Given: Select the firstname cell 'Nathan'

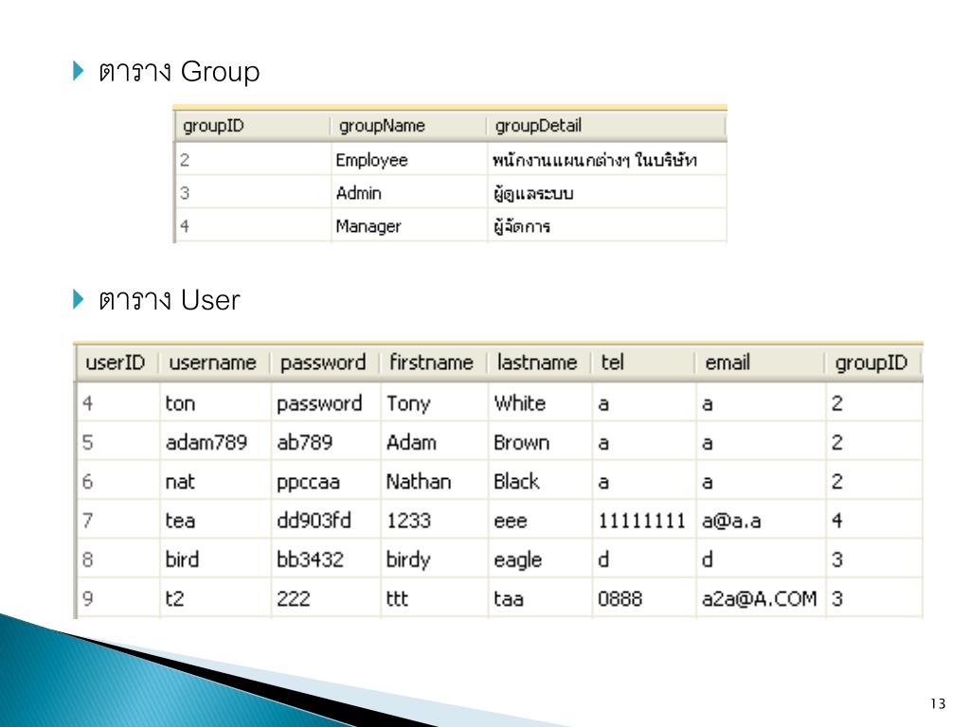Looking at the screenshot, I should 434,481.
